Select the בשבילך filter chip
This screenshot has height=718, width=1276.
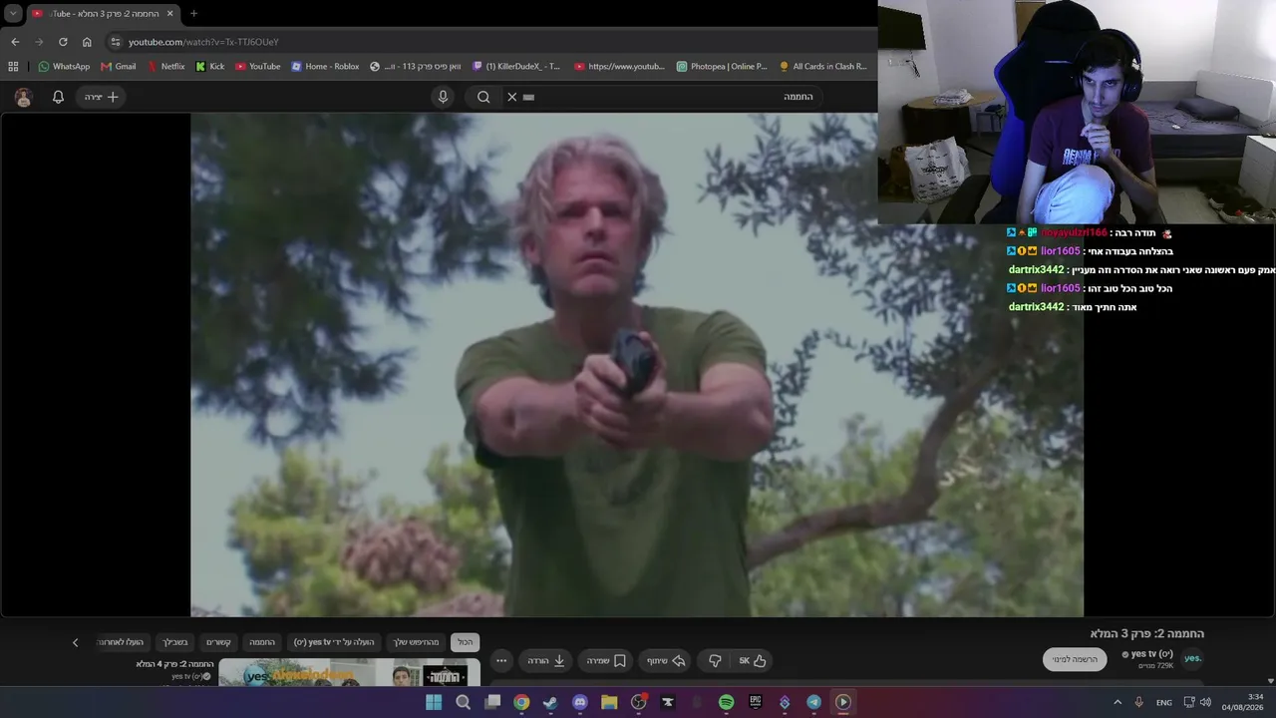[x=175, y=642]
